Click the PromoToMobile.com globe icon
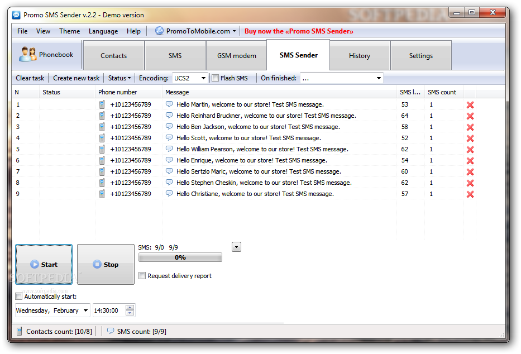Viewport: 521px width, 354px height. [160, 31]
